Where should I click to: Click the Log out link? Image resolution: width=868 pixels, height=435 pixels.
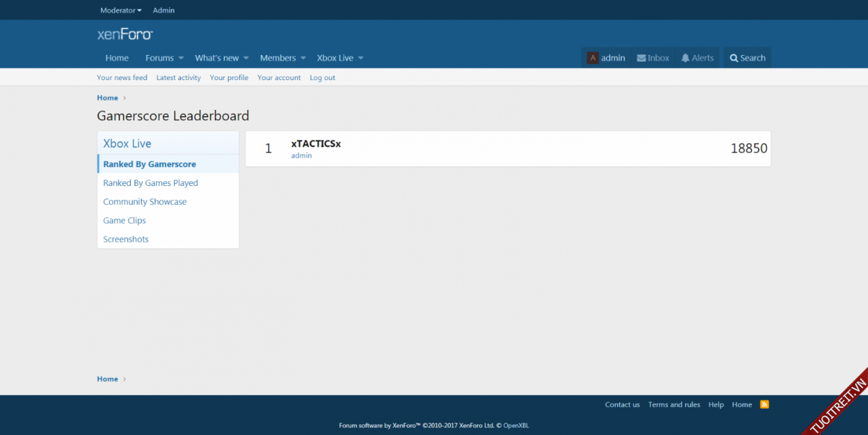[x=322, y=78]
